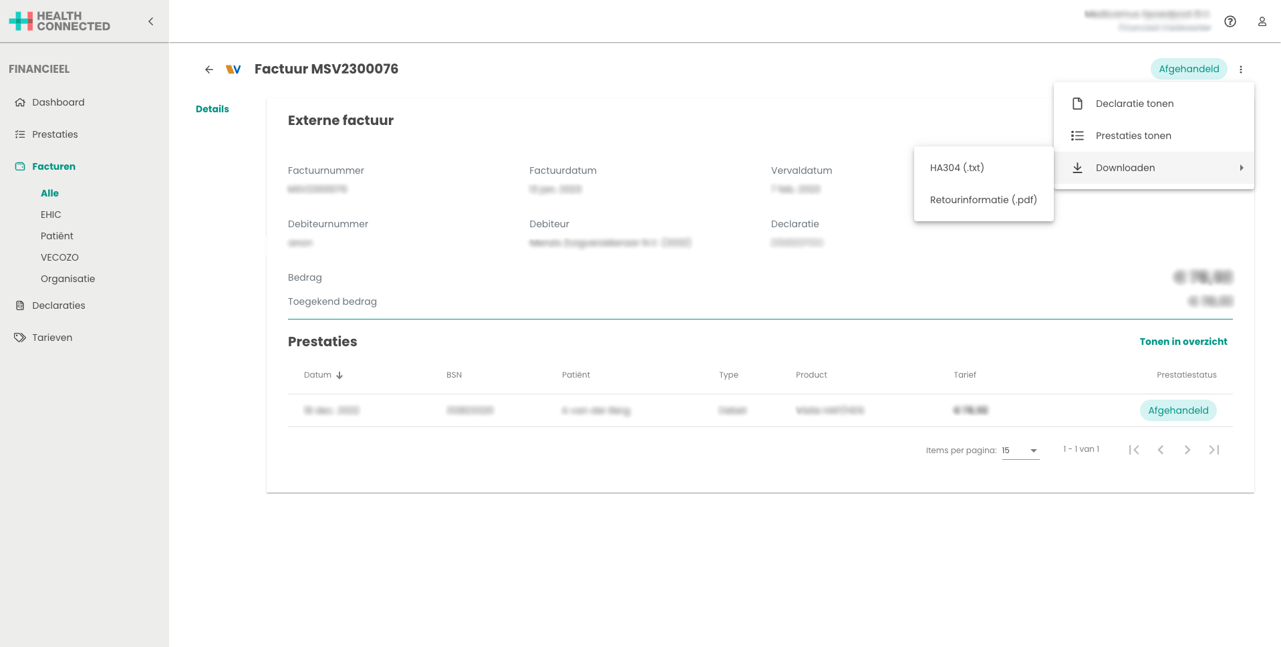Navigate to Tarieven in sidebar
1281x647 pixels.
pos(52,338)
